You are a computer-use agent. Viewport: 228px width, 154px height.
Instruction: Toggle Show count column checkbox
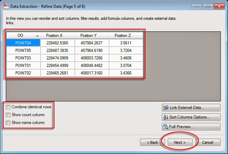coord(8,115)
